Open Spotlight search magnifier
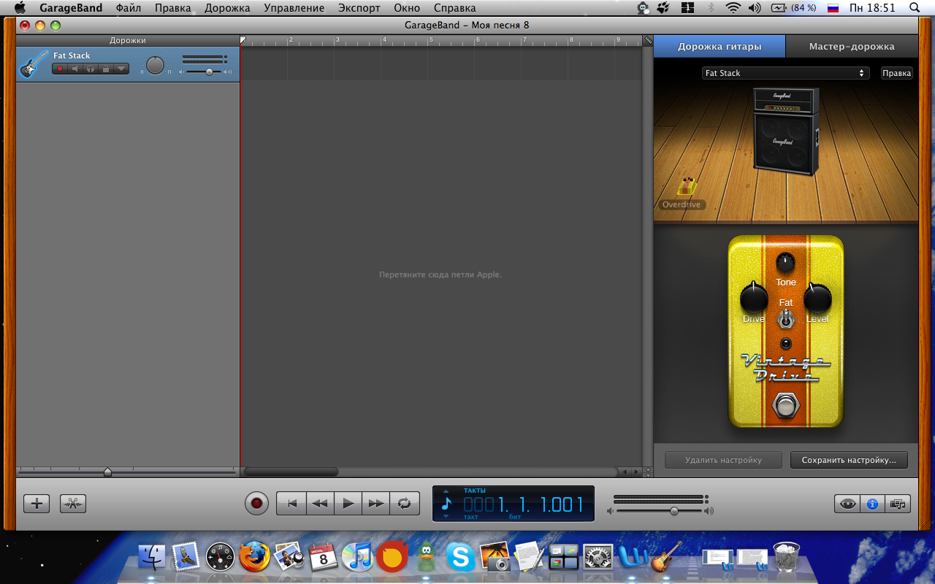The height and width of the screenshot is (584, 935). pyautogui.click(x=915, y=8)
